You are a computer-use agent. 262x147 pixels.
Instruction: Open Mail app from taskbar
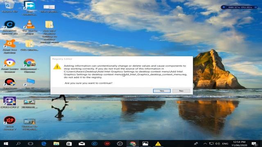point(82,144)
